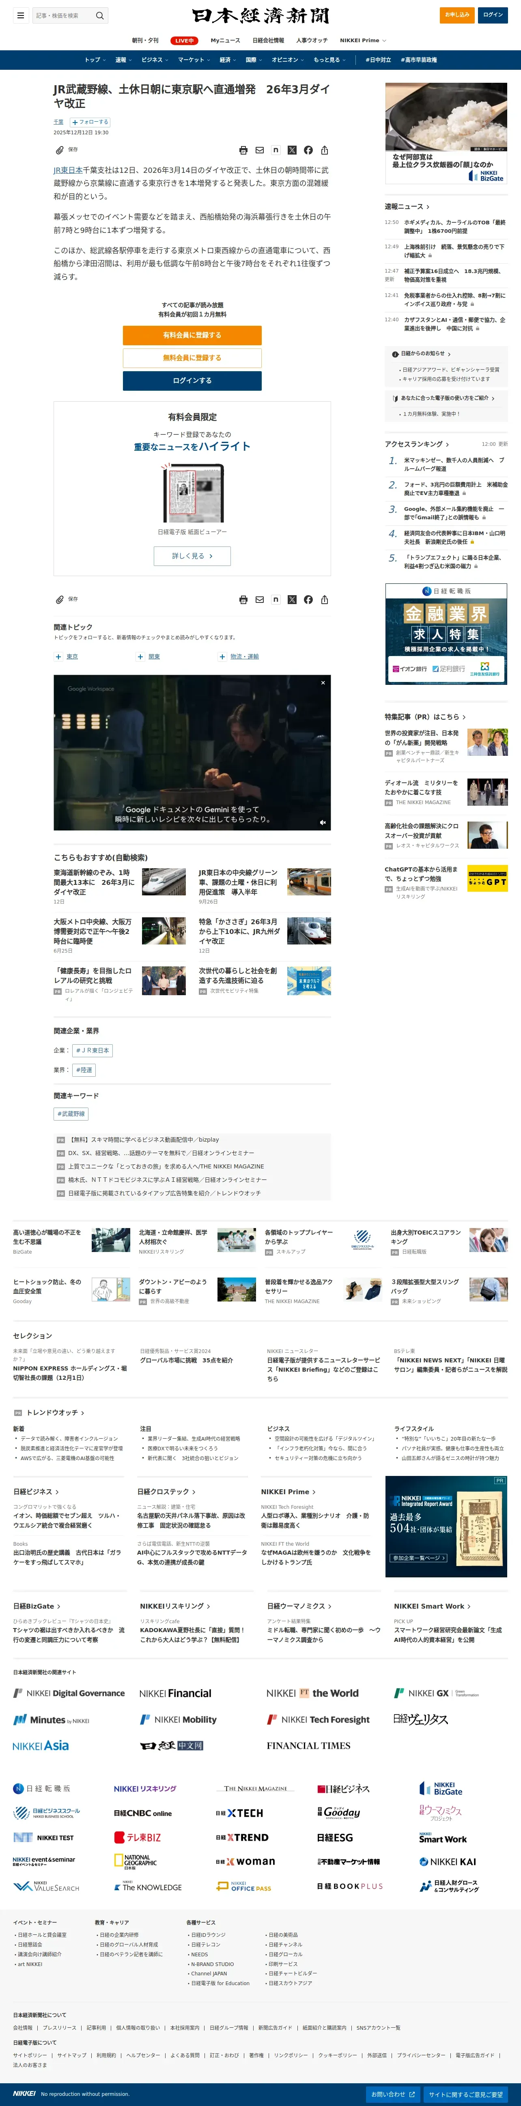The width and height of the screenshot is (521, 2106).
Task: Share on Facebook using the icon under the article date
Action: [308, 151]
